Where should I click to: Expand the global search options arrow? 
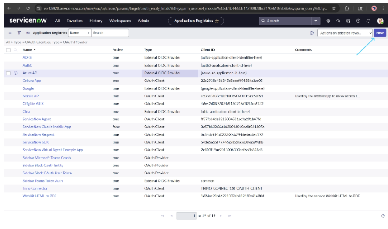tap(316, 21)
